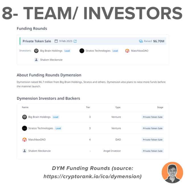
Task: Sort the table by the Tier column header
Action: pos(88,107)
